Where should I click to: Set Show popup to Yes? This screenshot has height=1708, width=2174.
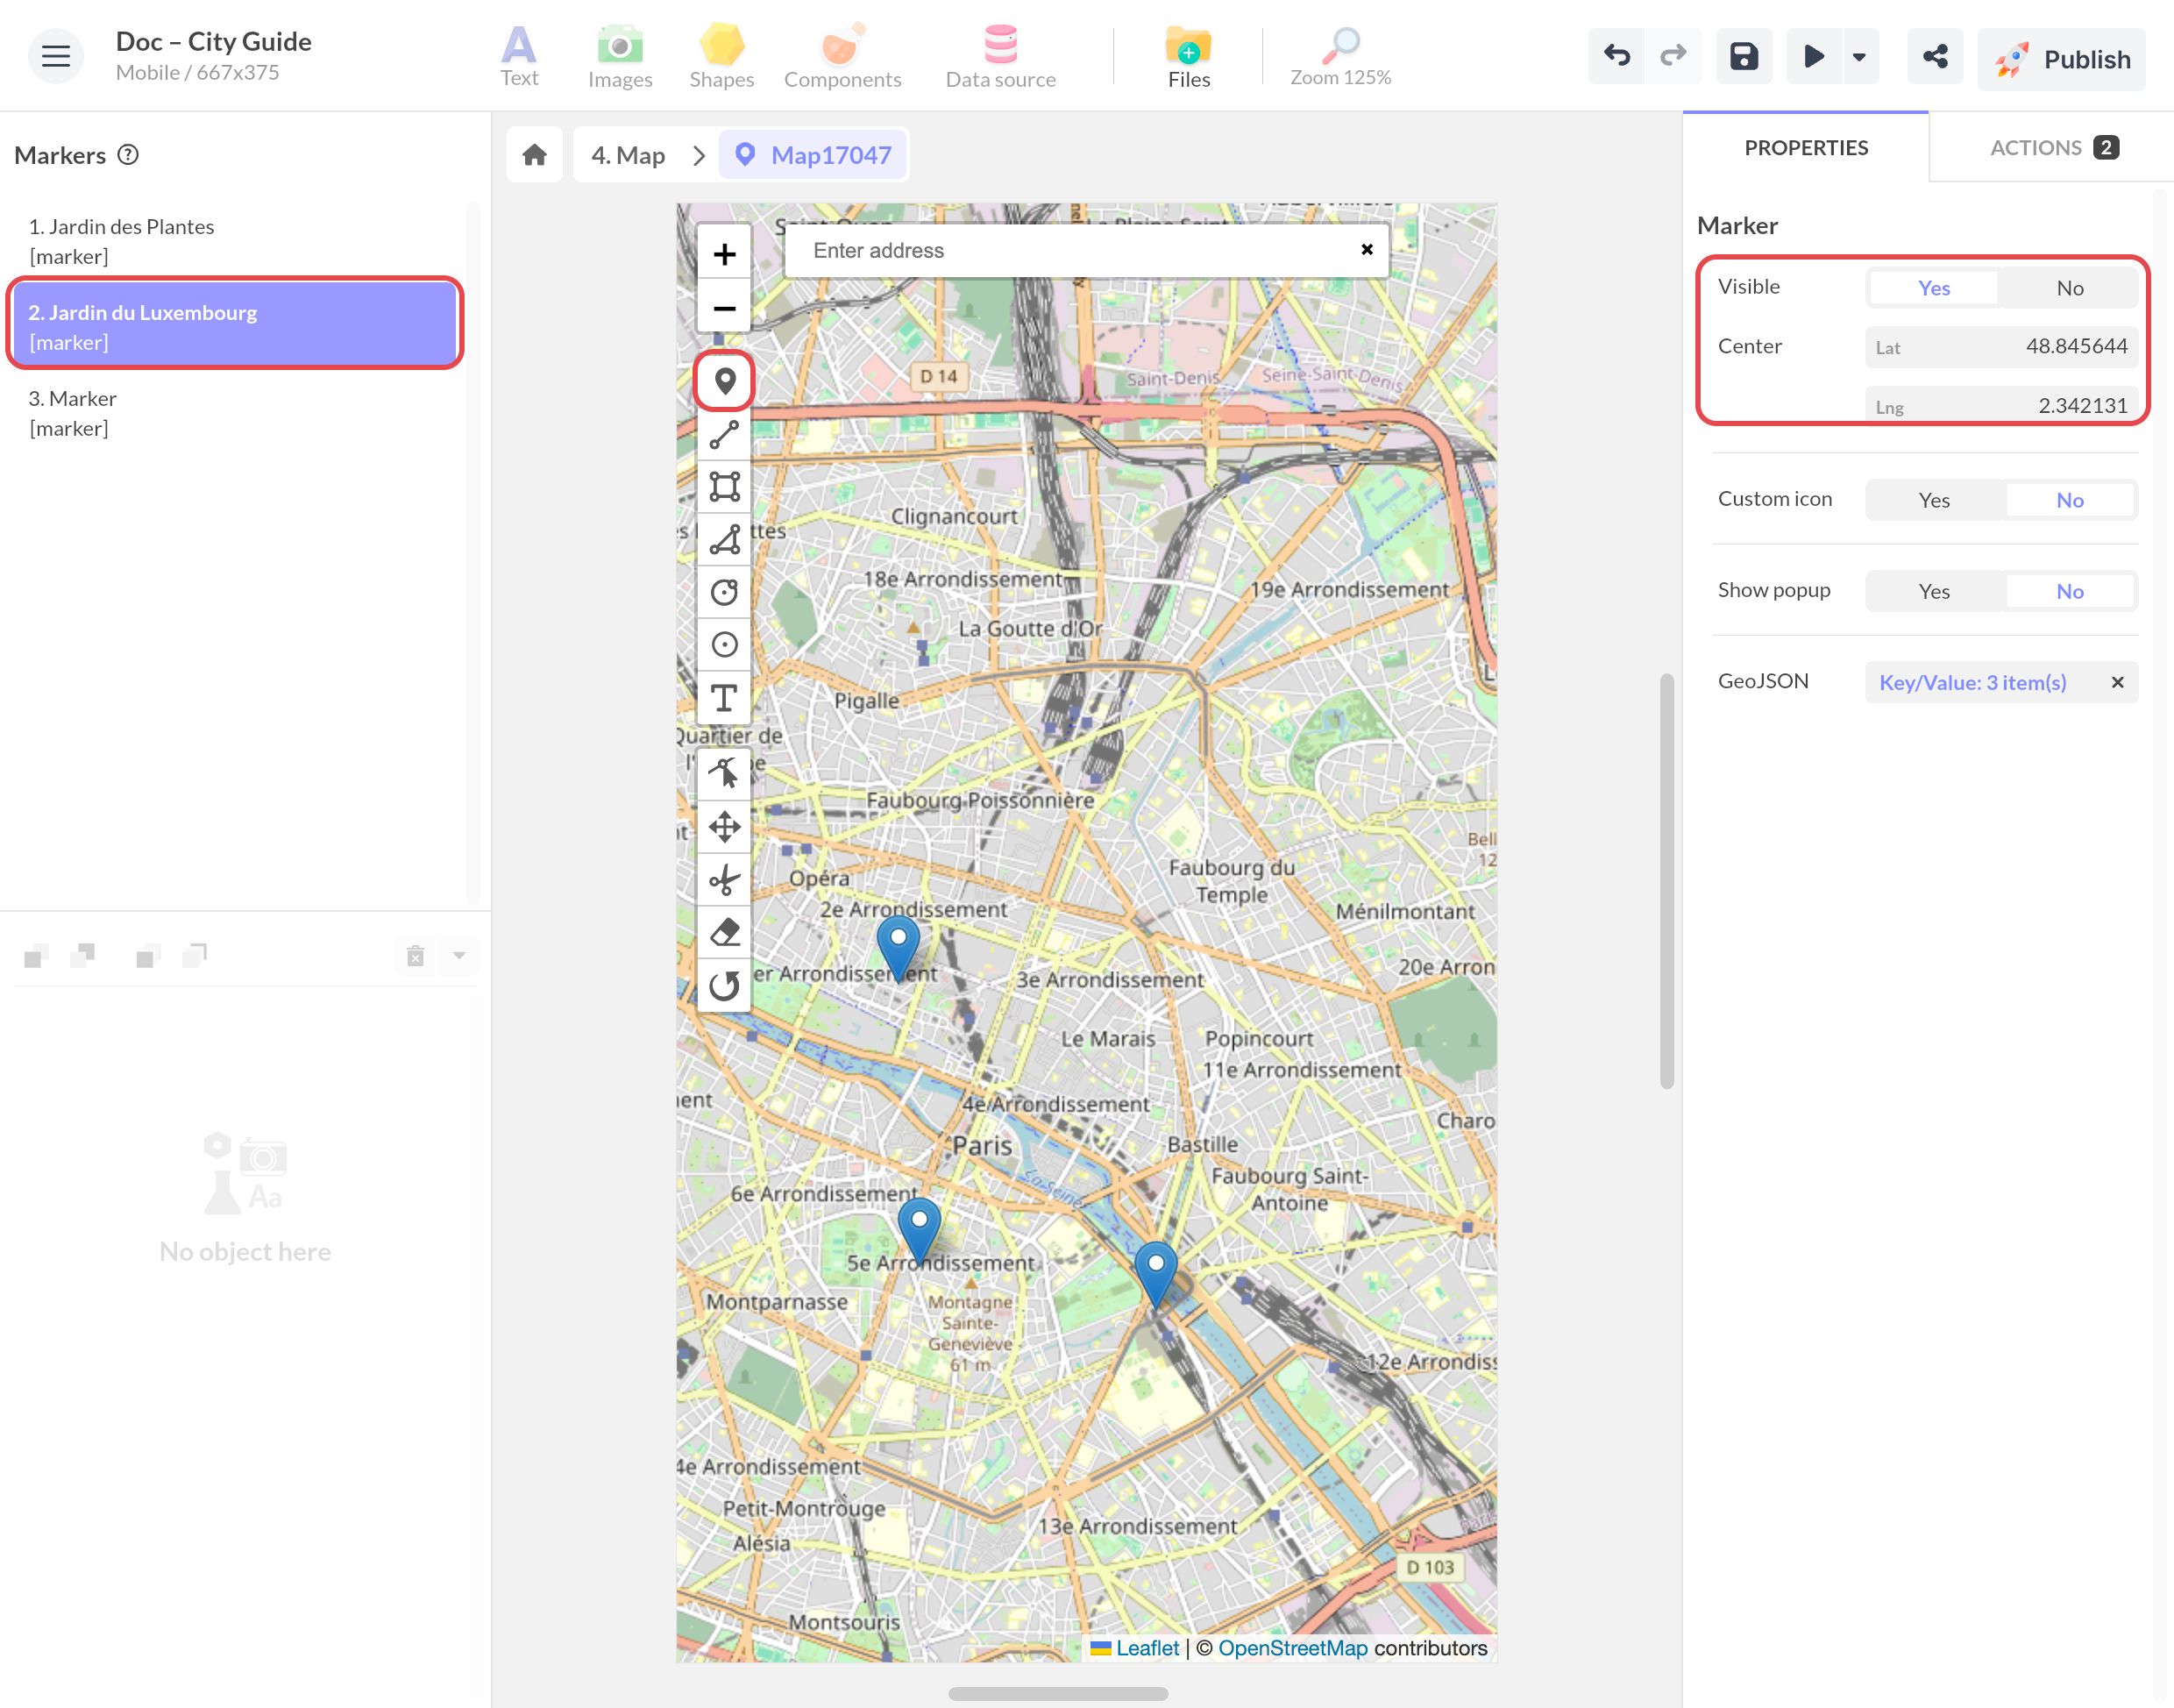[x=1933, y=591]
